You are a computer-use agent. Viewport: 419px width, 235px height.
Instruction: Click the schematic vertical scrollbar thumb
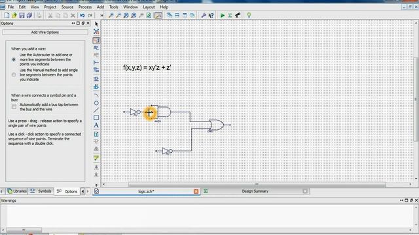pos(416,99)
